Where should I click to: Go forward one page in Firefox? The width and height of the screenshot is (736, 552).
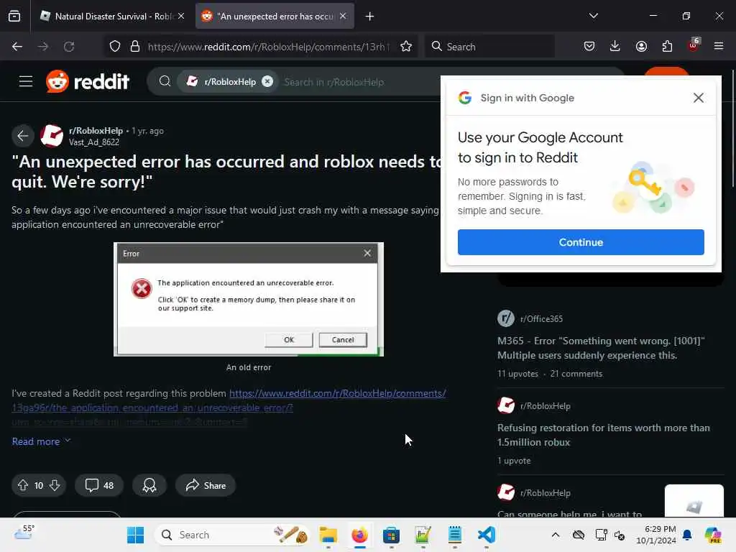[x=43, y=47]
